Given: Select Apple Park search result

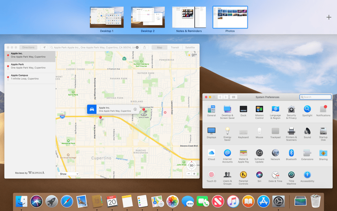Looking at the screenshot, I should pos(30,67).
